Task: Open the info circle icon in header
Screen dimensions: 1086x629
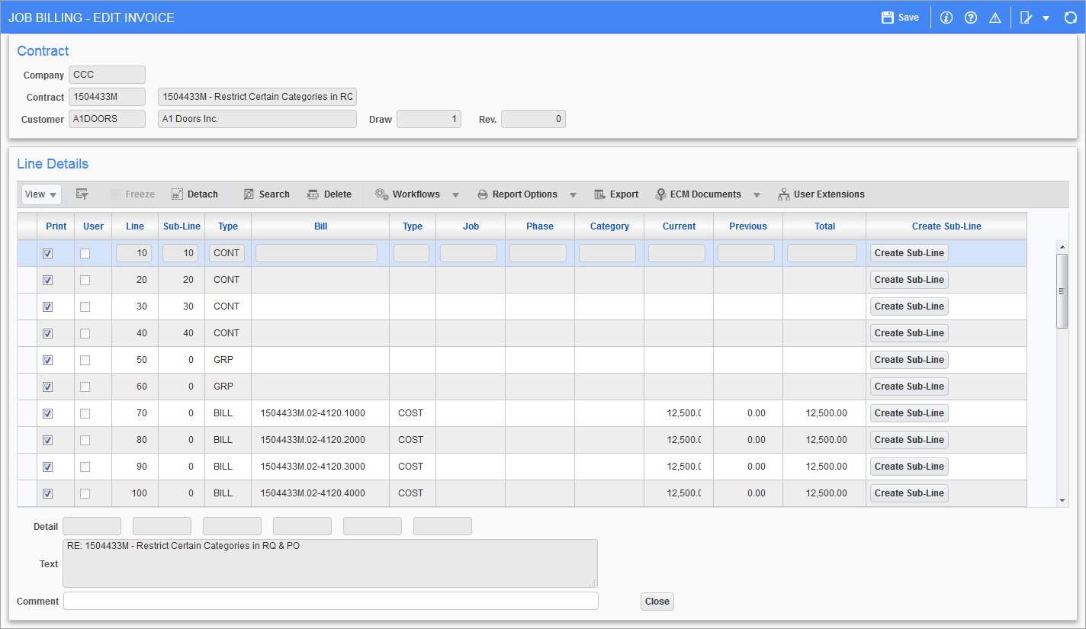Action: pos(946,18)
